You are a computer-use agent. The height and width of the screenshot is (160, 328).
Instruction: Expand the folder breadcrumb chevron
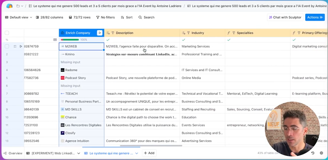pyautogui.click(x=22, y=6)
